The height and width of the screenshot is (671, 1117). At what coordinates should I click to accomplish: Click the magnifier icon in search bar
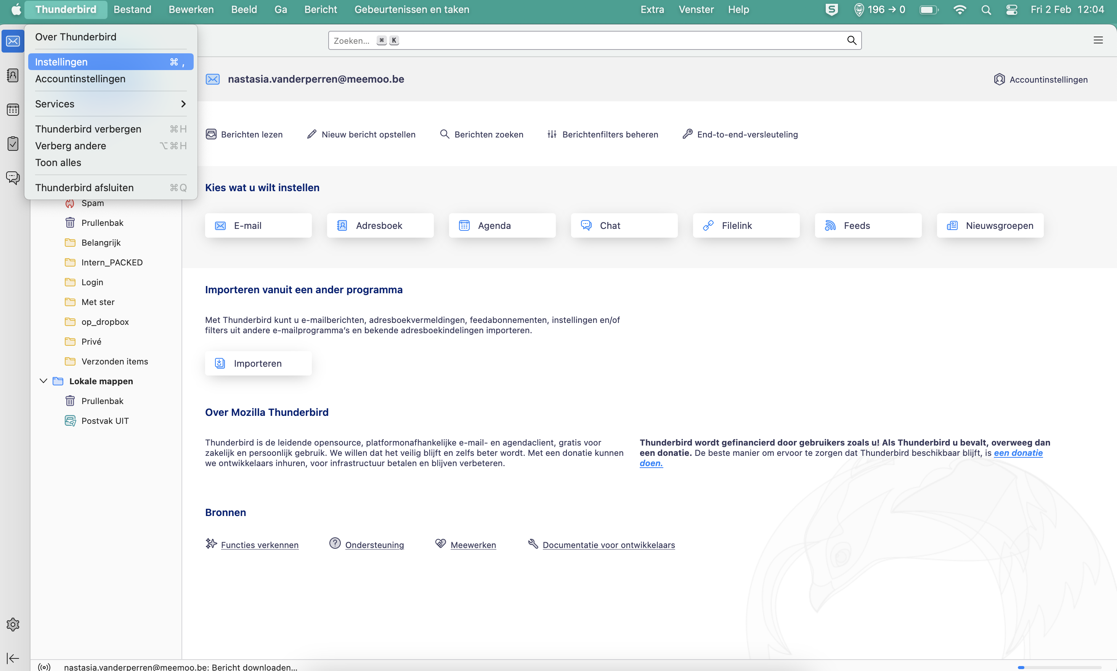click(851, 40)
